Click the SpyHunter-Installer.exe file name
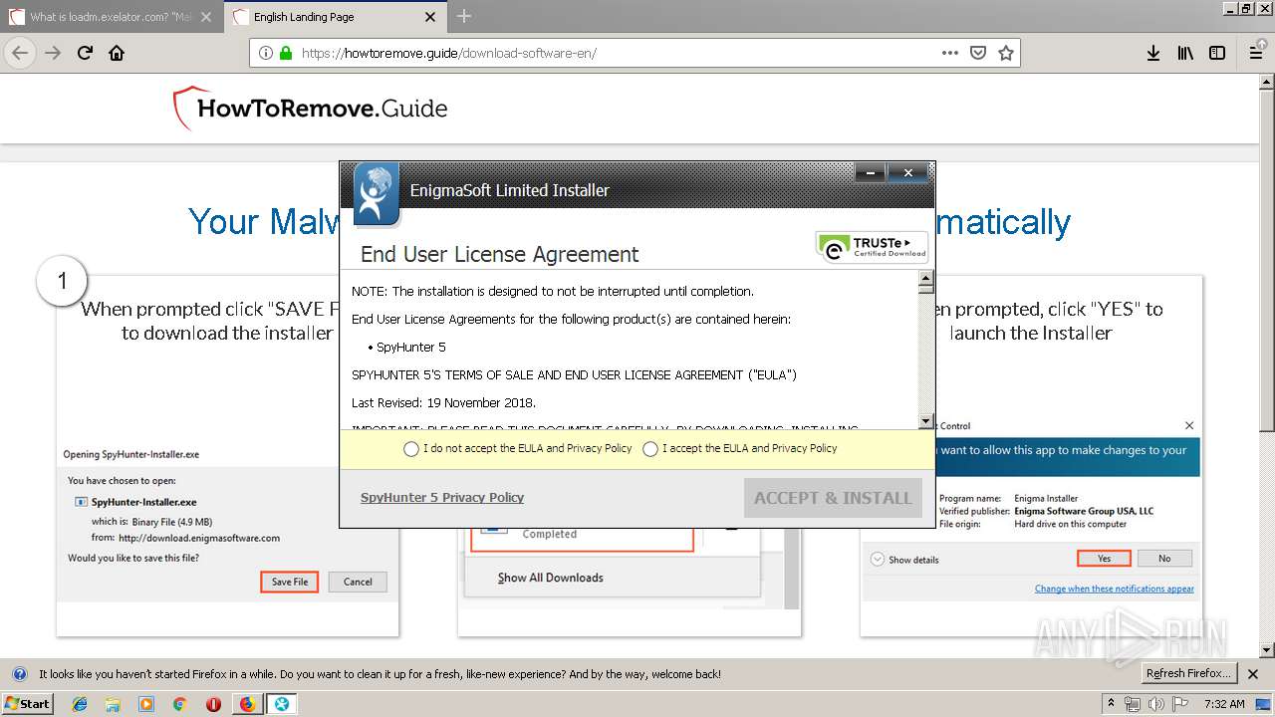This screenshot has width=1275, height=717. point(143,503)
